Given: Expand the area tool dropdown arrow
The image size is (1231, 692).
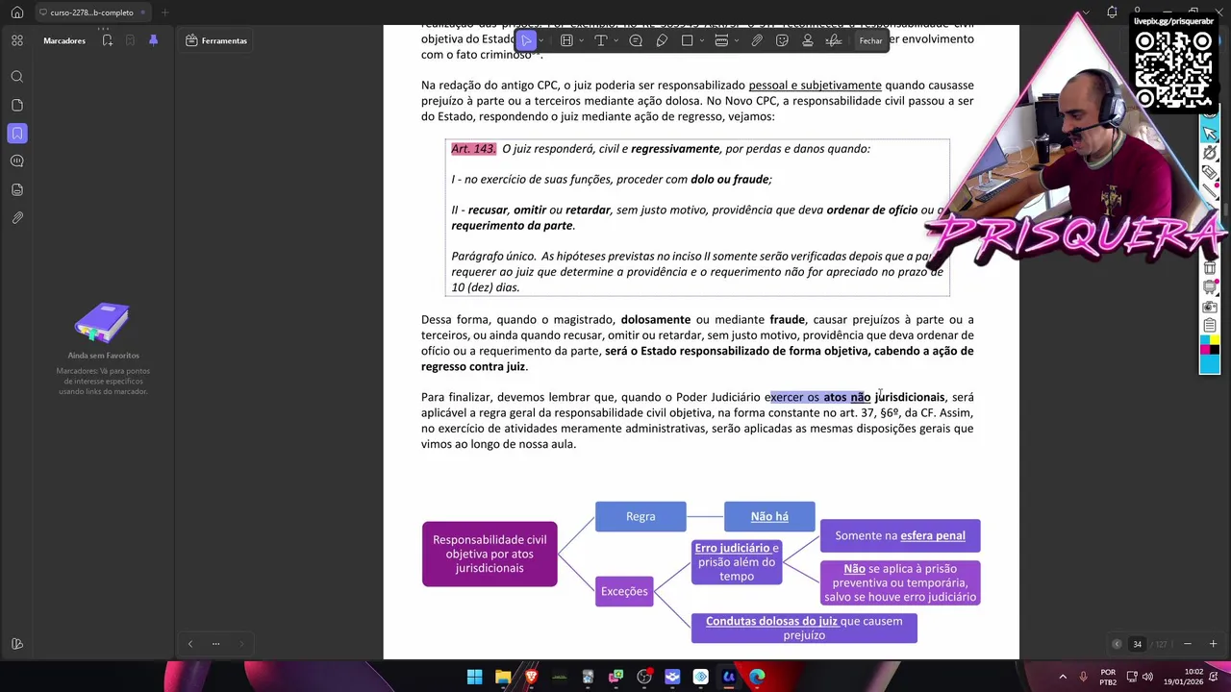Looking at the screenshot, I should click(736, 40).
